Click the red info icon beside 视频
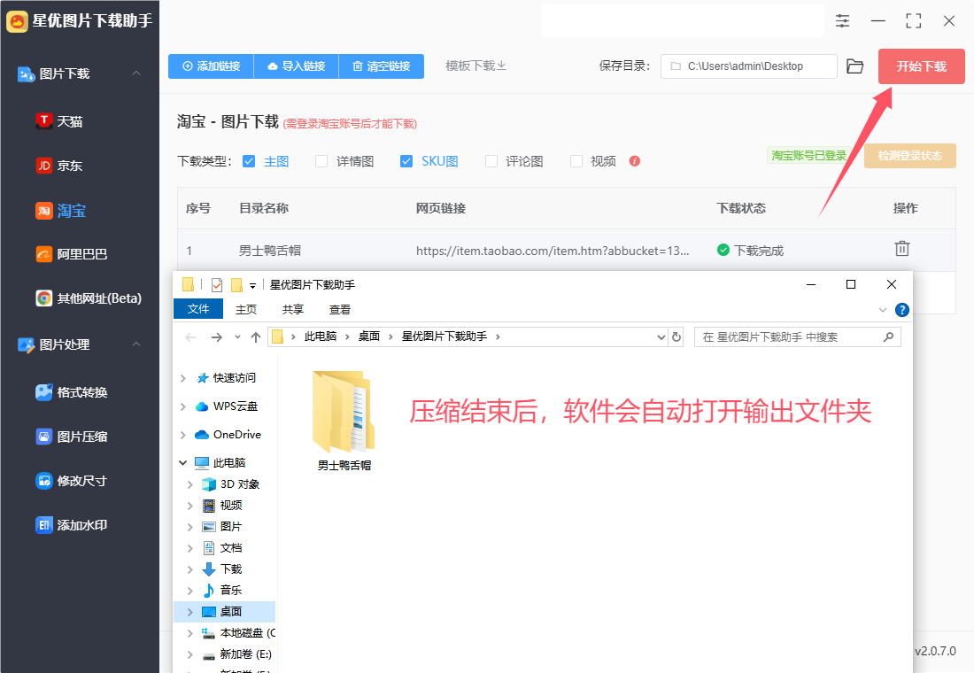This screenshot has width=974, height=673. [634, 161]
